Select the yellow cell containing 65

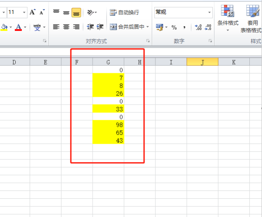(x=108, y=132)
